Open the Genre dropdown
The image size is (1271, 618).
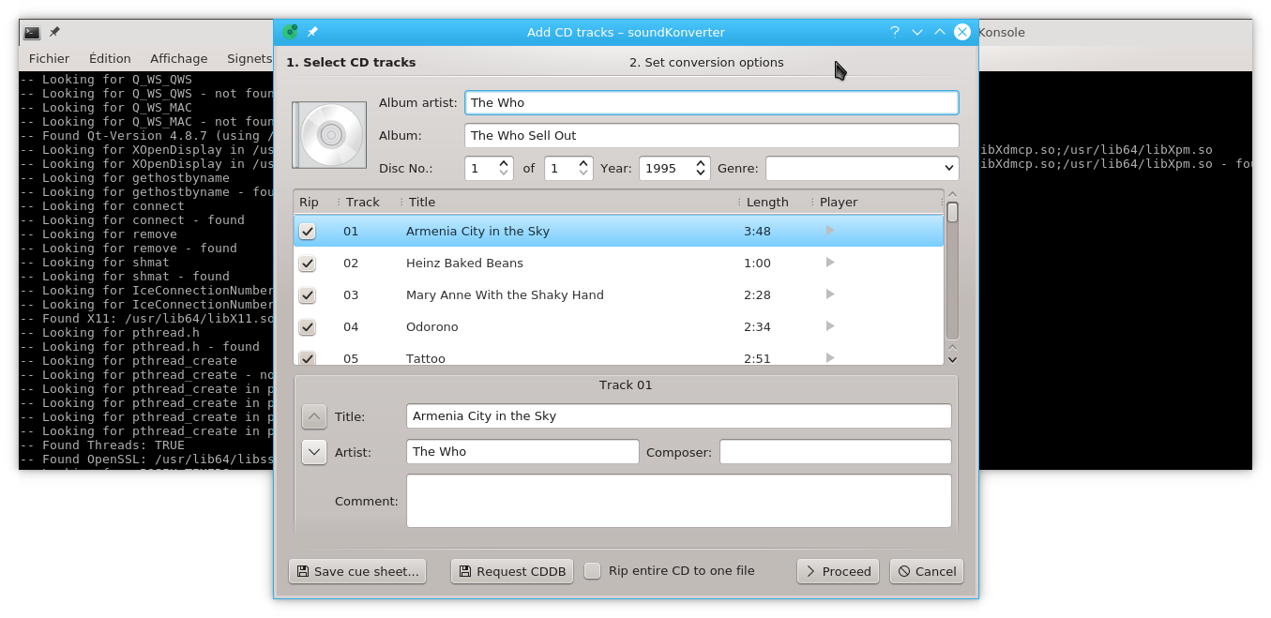862,168
